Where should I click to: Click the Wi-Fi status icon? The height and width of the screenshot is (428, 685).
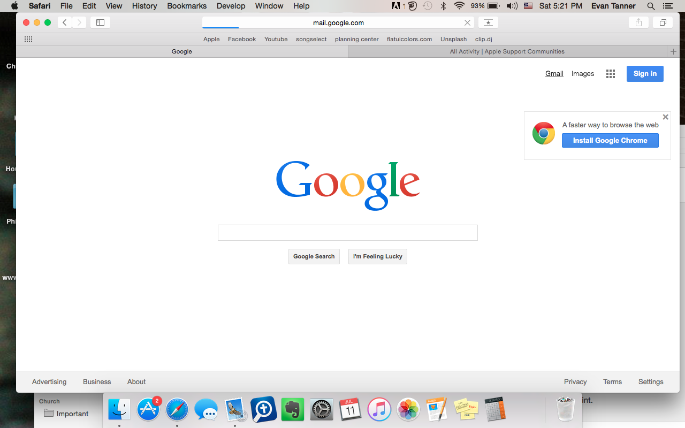[459, 6]
